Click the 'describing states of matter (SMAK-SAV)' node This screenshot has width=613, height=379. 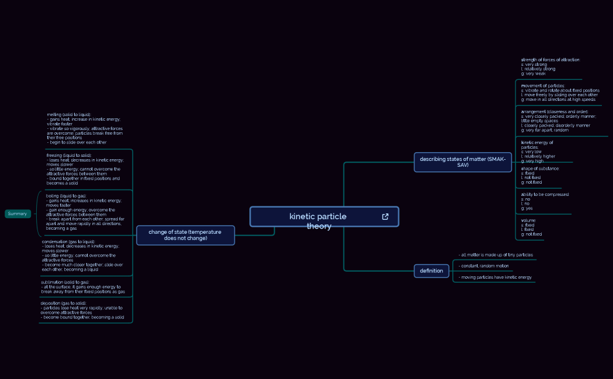[462, 162]
